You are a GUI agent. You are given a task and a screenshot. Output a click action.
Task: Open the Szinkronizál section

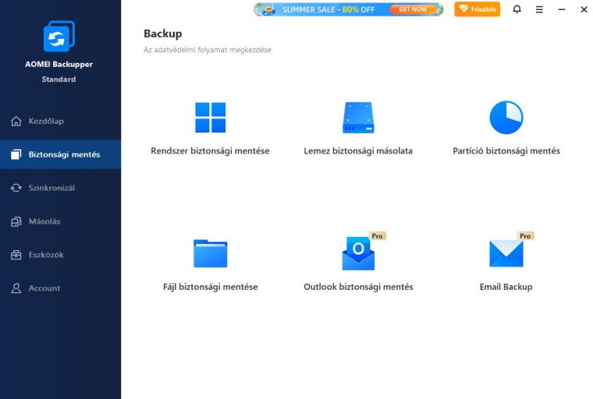(61, 188)
